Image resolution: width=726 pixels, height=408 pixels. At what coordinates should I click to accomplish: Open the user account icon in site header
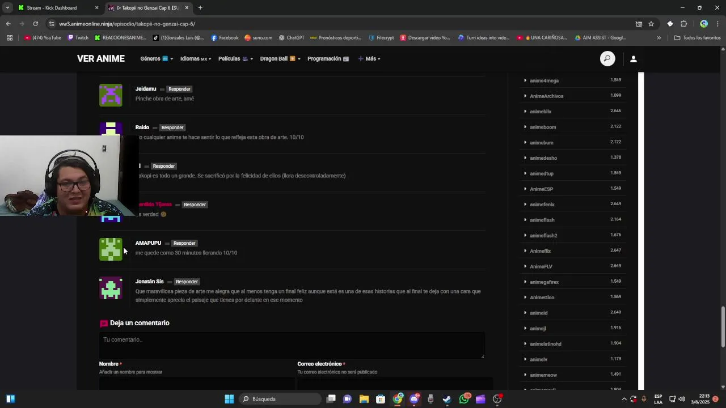click(634, 59)
